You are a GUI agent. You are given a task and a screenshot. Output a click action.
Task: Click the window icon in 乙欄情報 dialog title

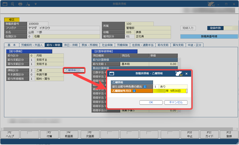point(112,74)
